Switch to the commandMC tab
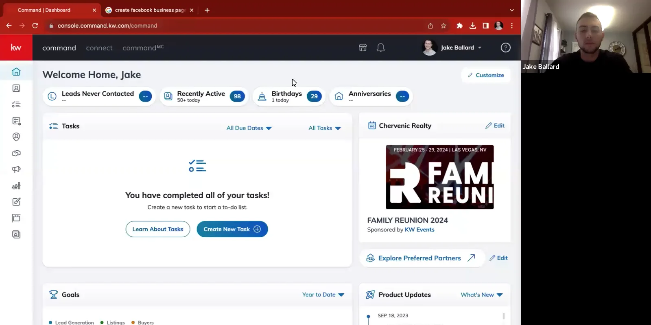Viewport: 651px width, 325px height. pos(143,48)
